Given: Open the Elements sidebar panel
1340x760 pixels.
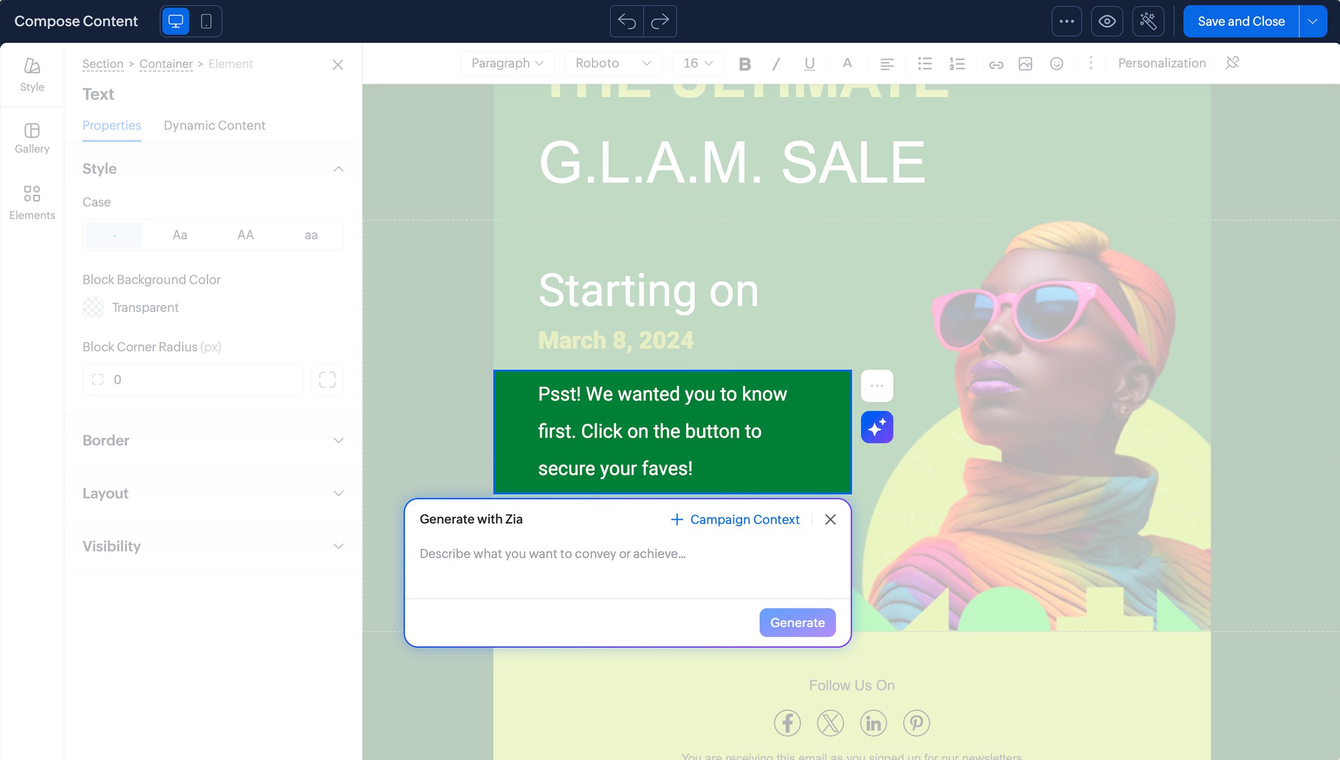Looking at the screenshot, I should pyautogui.click(x=32, y=203).
